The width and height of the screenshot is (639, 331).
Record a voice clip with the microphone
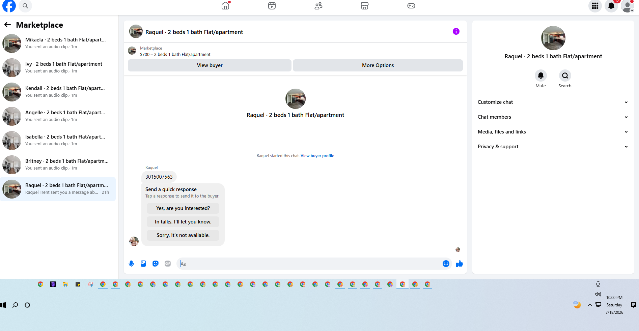click(x=131, y=264)
